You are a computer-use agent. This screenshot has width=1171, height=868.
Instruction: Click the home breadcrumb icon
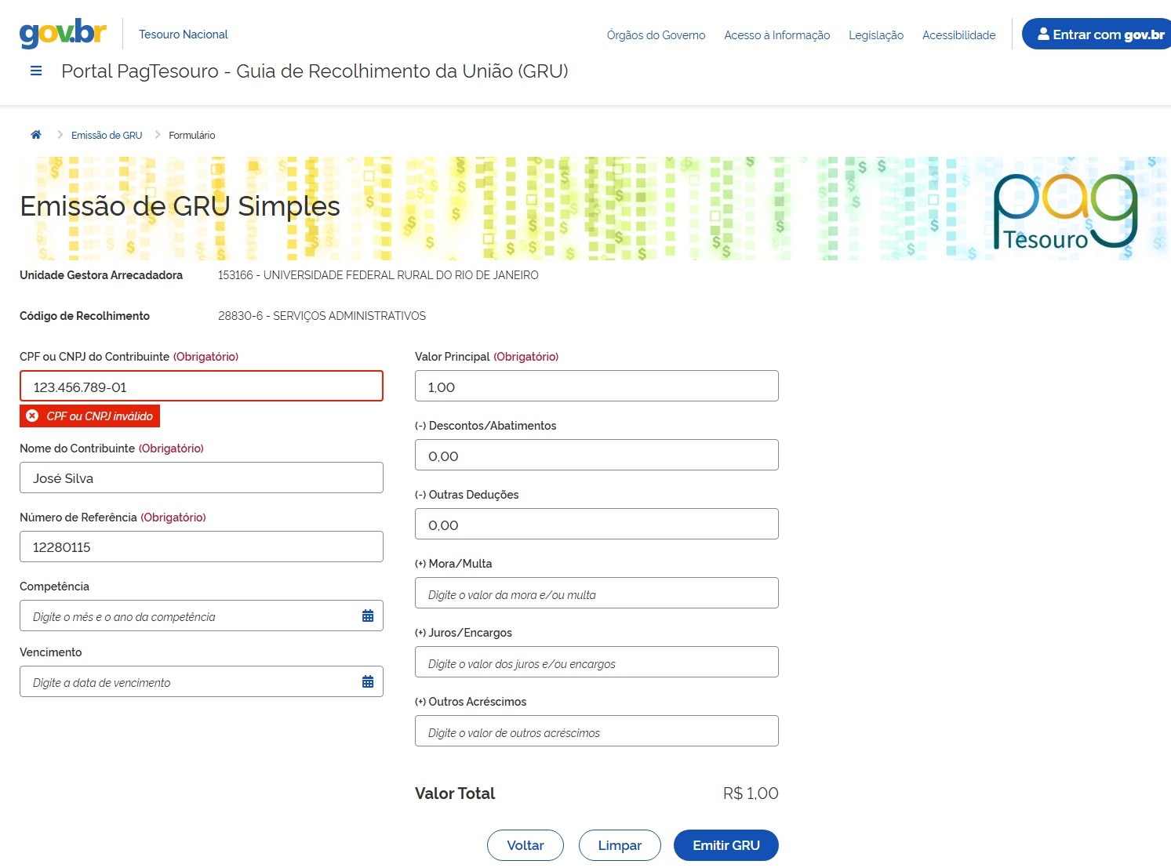pyautogui.click(x=35, y=135)
